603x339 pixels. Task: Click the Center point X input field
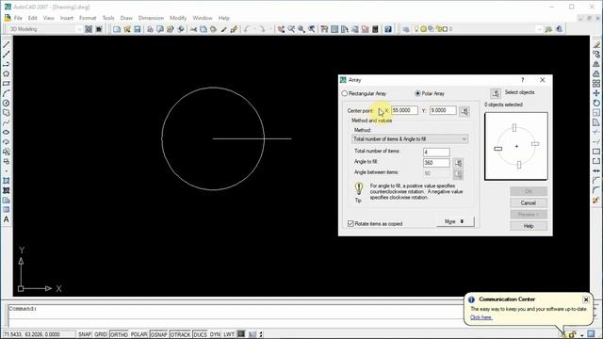(404, 110)
